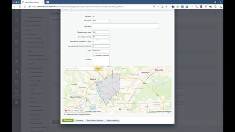Click into the Описание text area

[x=125, y=26]
